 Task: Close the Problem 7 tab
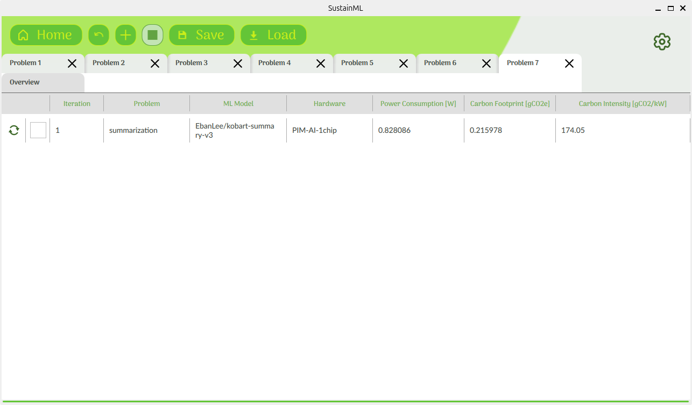click(x=569, y=63)
